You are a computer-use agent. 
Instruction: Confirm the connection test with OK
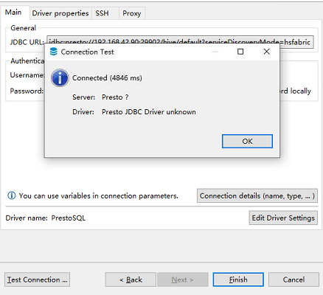[x=247, y=141]
